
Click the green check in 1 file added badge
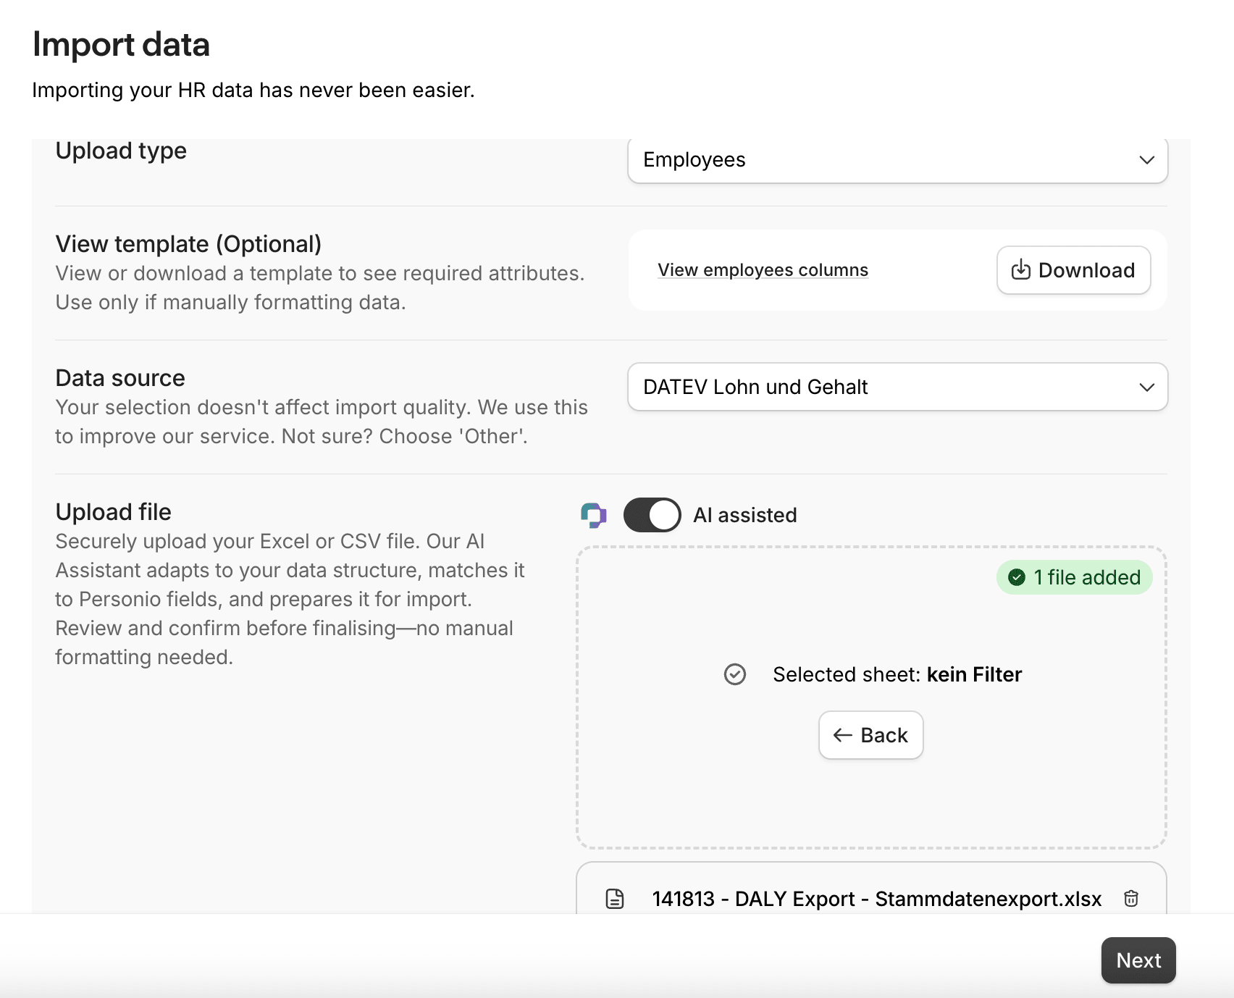click(1017, 577)
